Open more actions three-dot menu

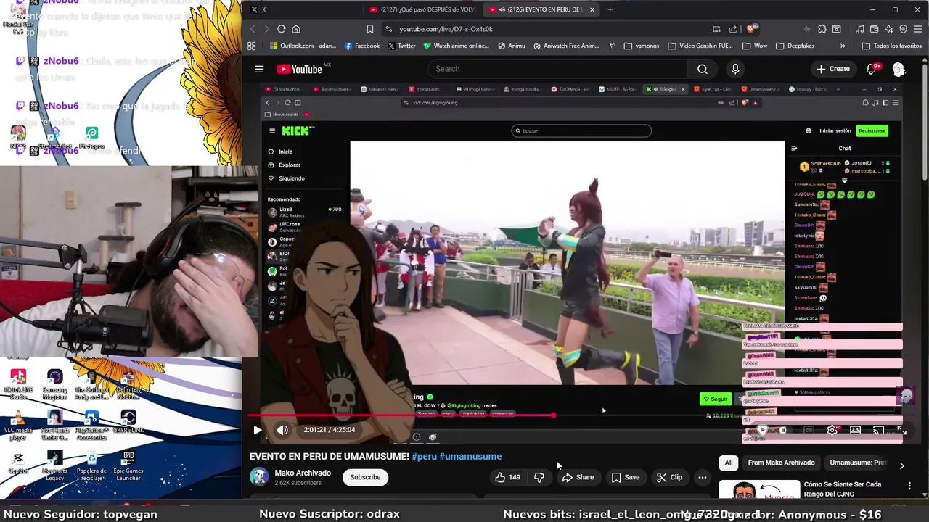click(702, 477)
